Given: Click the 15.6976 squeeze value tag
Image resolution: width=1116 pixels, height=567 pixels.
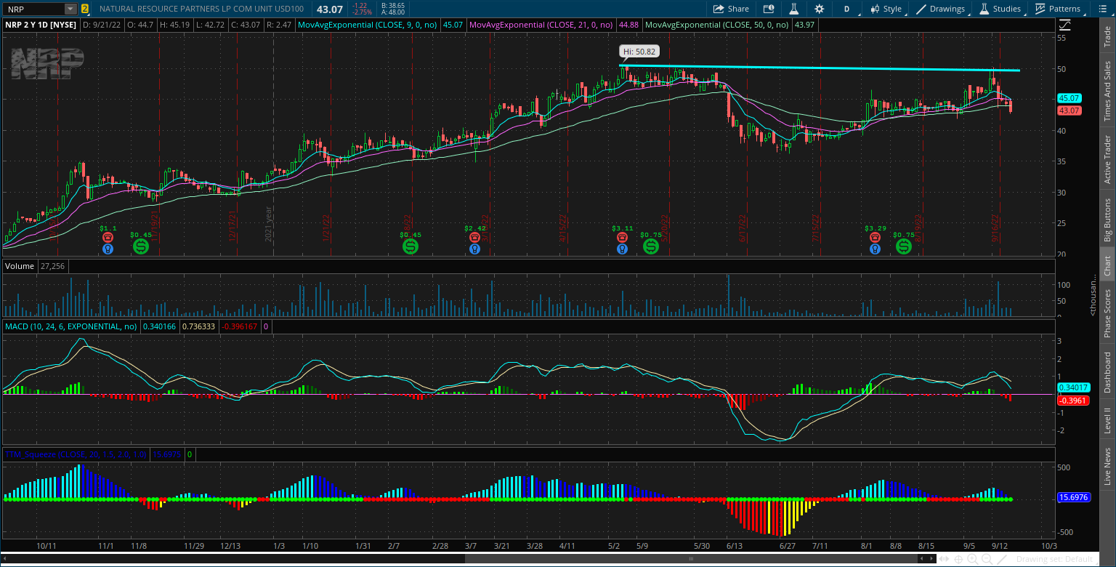Looking at the screenshot, I should point(1072,498).
